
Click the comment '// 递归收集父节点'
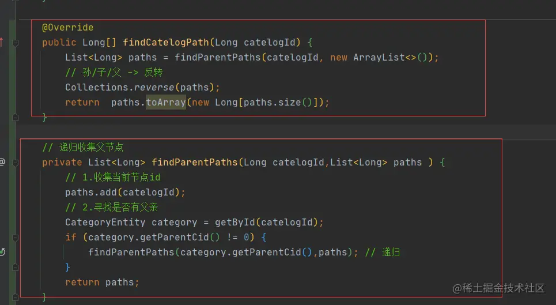[x=82, y=147]
